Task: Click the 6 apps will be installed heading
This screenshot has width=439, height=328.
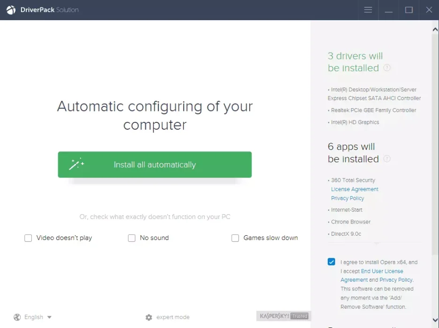Action: coord(353,153)
